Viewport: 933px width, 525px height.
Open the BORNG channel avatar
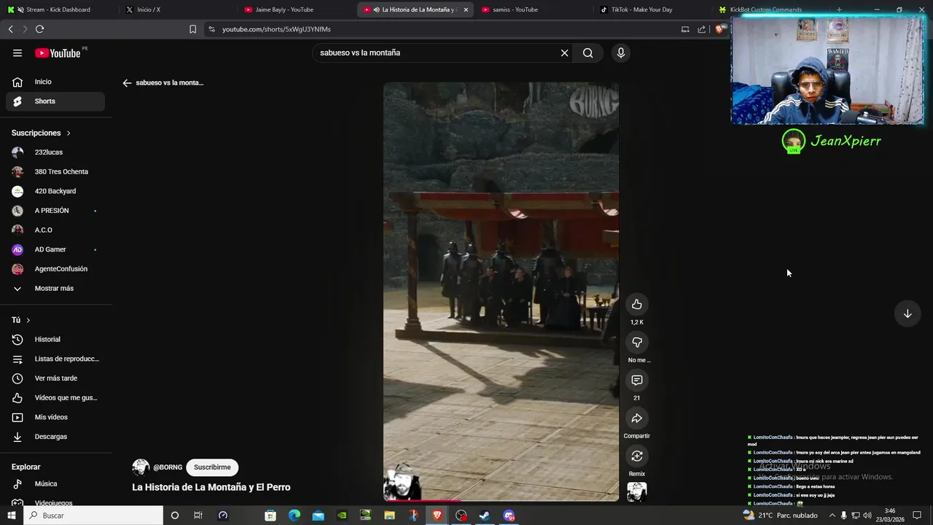(x=141, y=467)
